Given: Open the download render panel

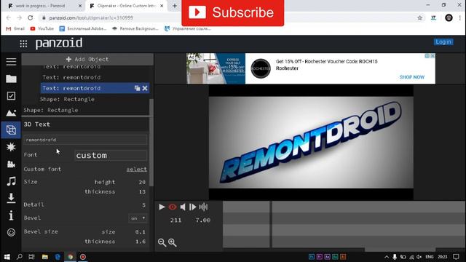Looking at the screenshot, I should coord(11,198).
